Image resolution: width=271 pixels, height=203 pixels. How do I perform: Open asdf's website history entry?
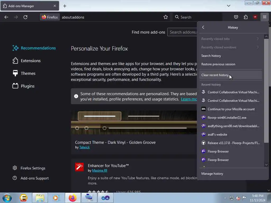point(231,135)
